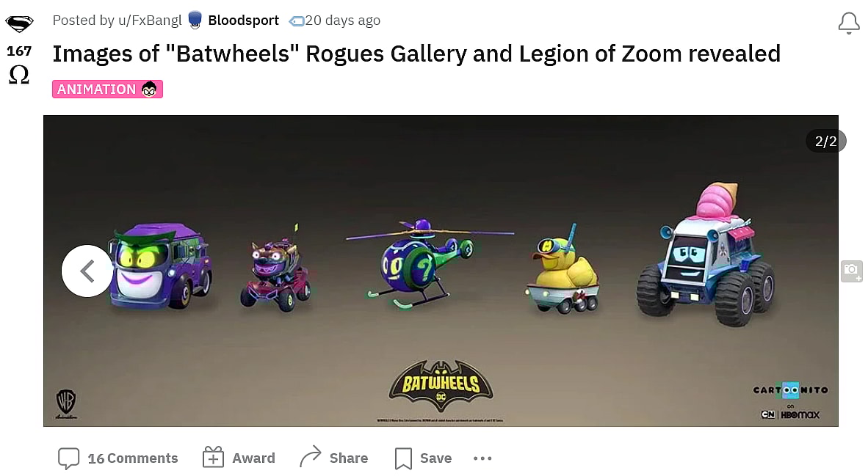The image size is (868, 476).
Task: Save post with the bookmark icon
Action: (403, 458)
